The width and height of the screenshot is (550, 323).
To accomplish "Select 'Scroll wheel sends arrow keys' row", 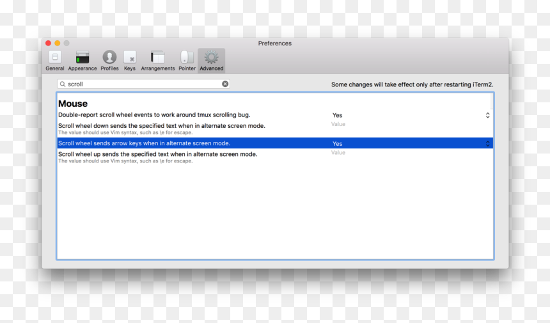I will click(274, 143).
